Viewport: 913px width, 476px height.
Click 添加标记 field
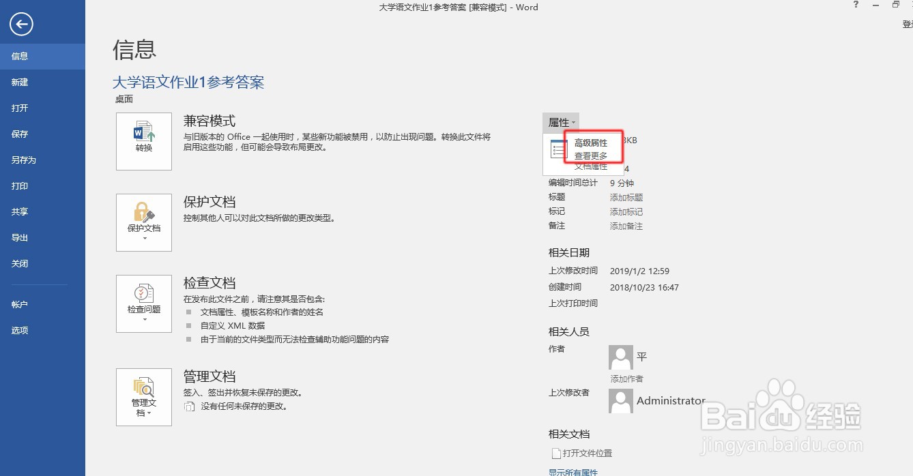pyautogui.click(x=626, y=211)
